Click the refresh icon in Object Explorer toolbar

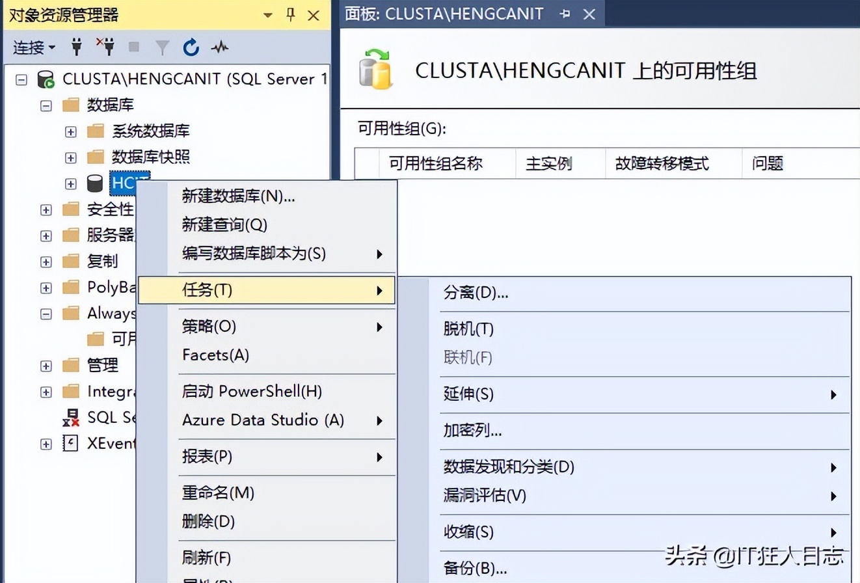coord(191,47)
